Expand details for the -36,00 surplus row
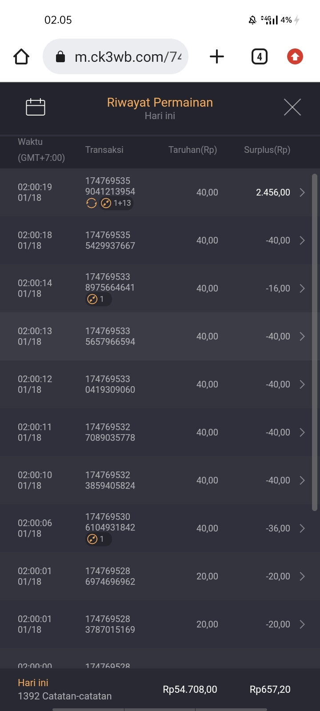 click(302, 528)
